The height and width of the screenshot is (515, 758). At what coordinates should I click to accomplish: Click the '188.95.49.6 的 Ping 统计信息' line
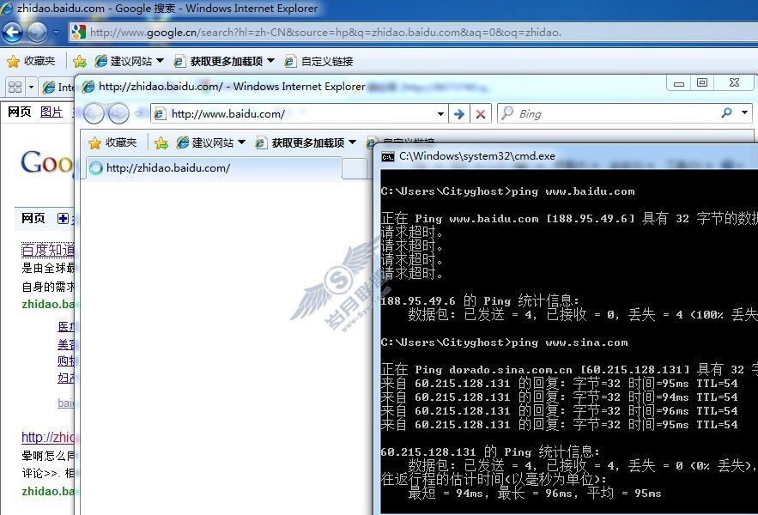click(480, 300)
